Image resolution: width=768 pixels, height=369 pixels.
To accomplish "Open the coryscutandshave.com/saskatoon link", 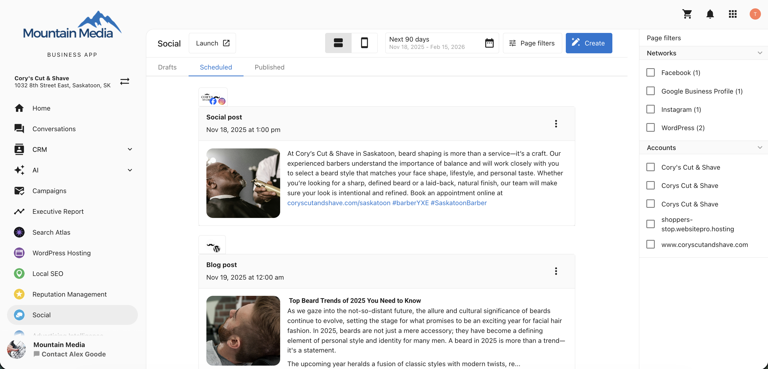I will click(339, 203).
